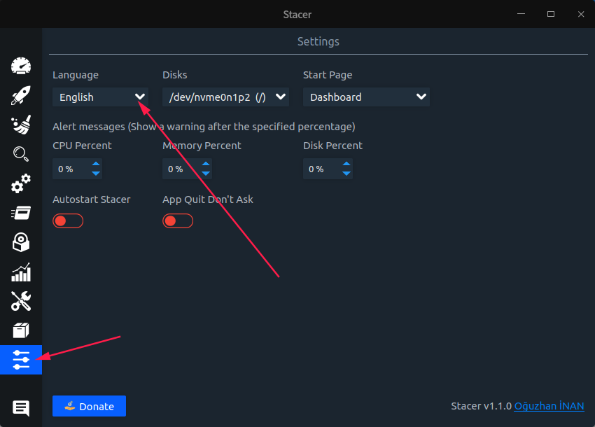Open System Cleaner broom icon
The width and height of the screenshot is (595, 427).
click(21, 125)
